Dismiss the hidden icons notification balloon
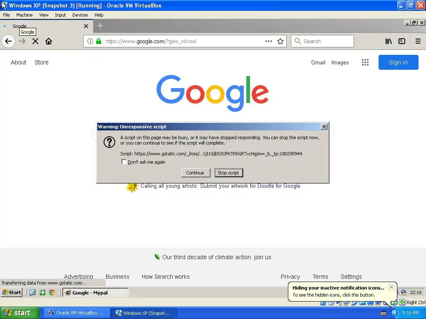Image resolution: width=426 pixels, height=319 pixels. coord(391,287)
